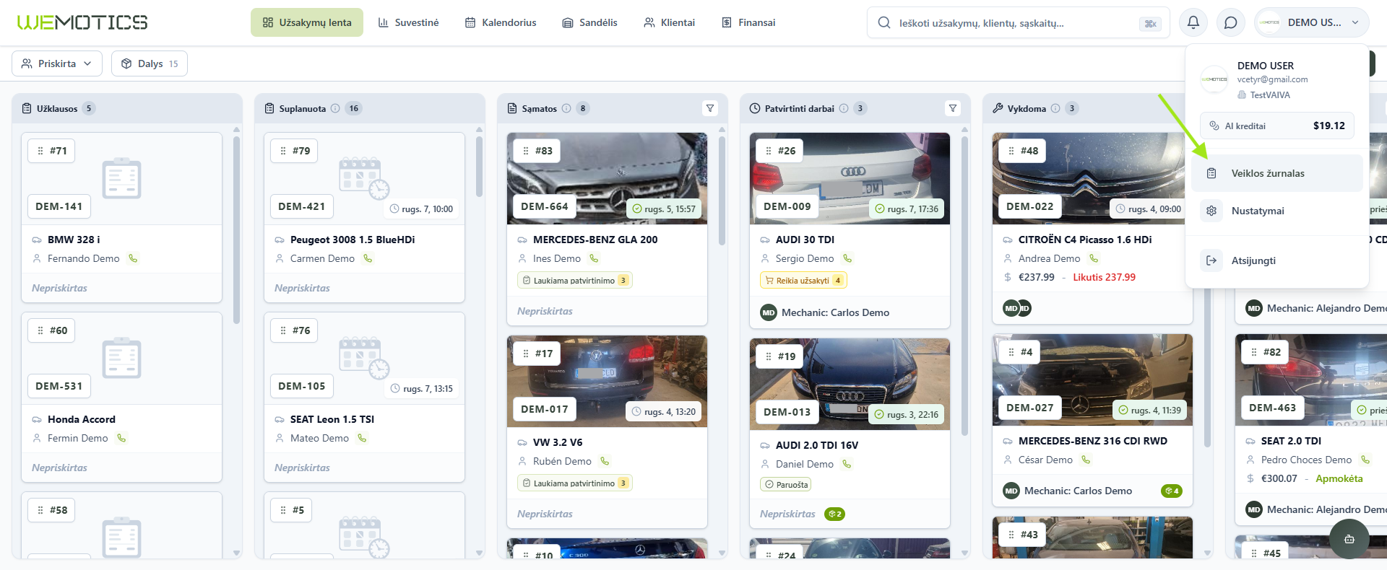
Task: Grab the drag handle on card #79
Action: tap(283, 151)
